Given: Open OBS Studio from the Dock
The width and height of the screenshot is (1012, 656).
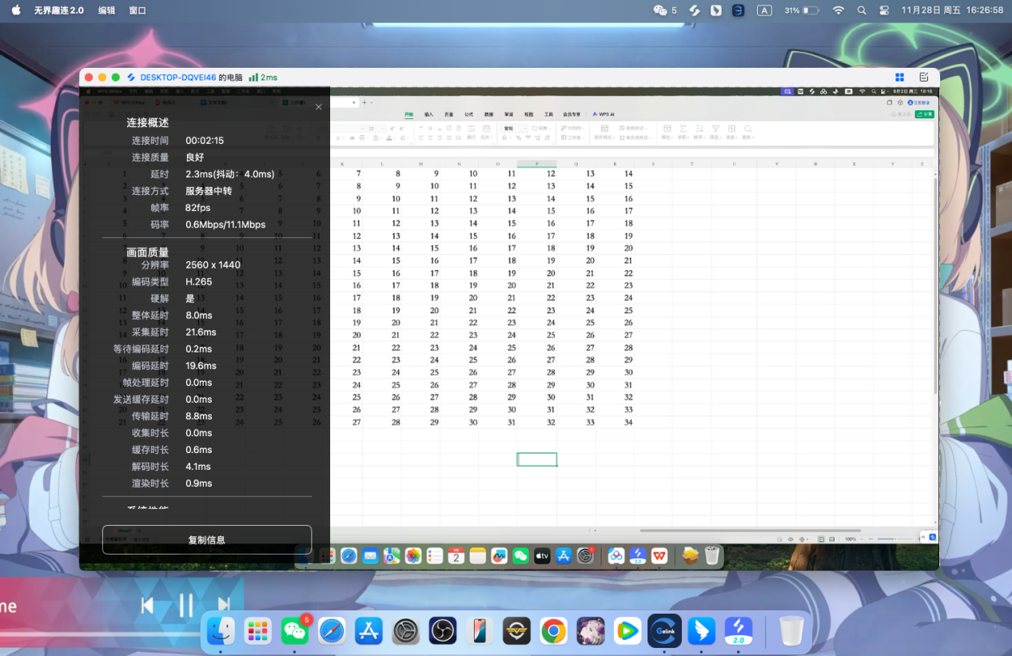Looking at the screenshot, I should click(x=443, y=631).
